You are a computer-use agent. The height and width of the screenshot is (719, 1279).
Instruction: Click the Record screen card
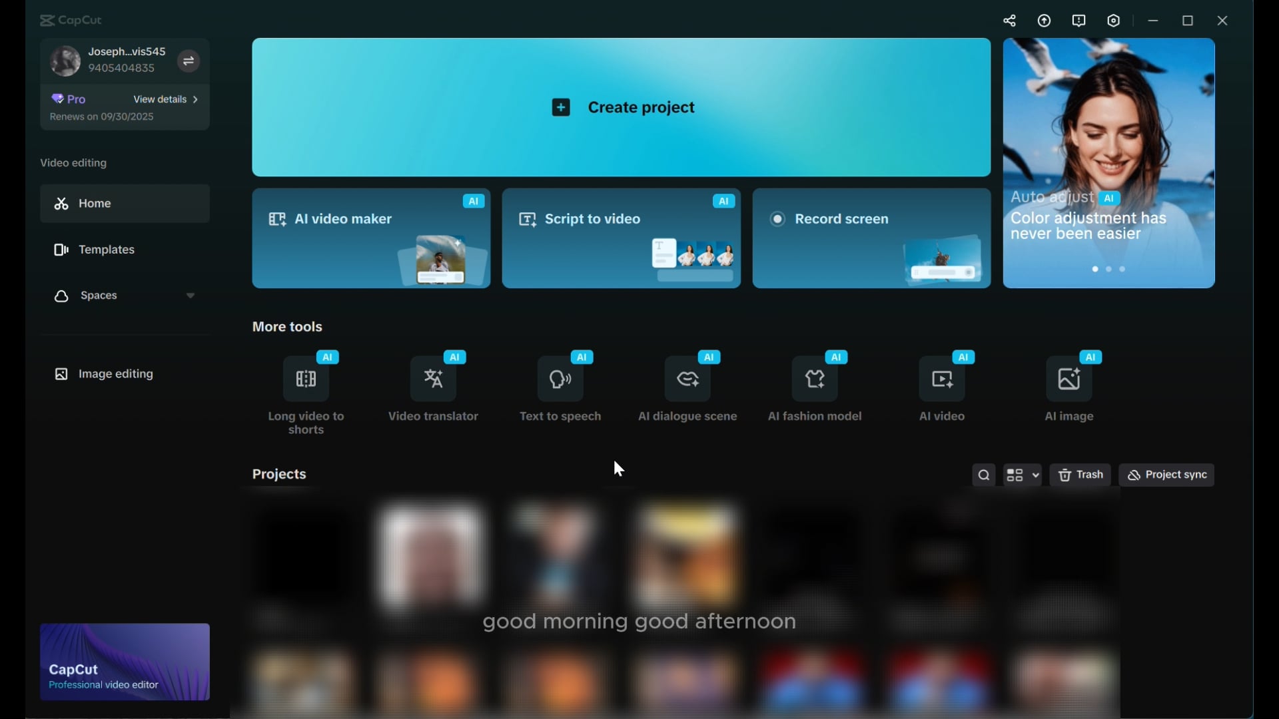[x=871, y=238]
